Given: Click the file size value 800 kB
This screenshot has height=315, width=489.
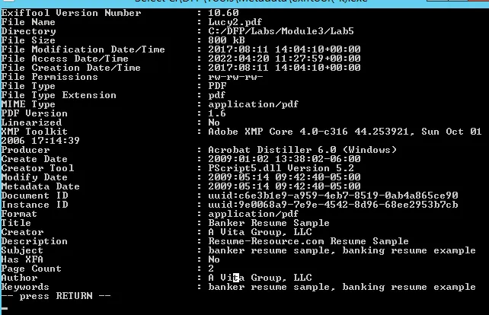Looking at the screenshot, I should point(225,40).
